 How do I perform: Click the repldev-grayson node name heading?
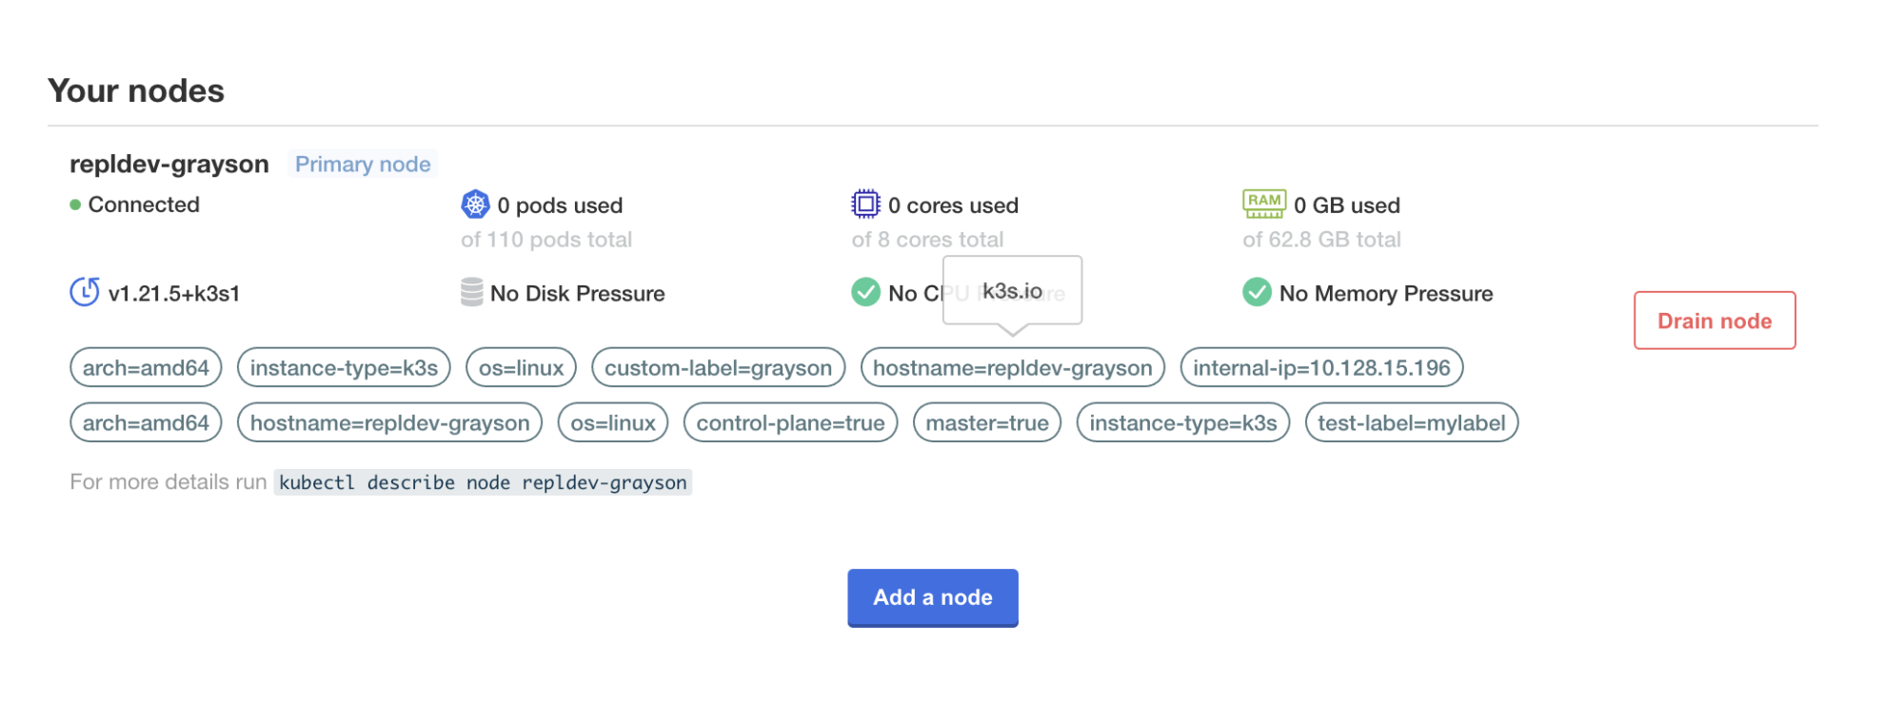[x=169, y=165]
